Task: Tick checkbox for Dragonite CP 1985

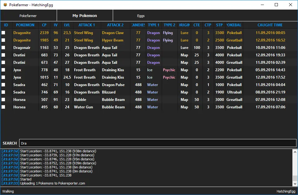Action: tap(3, 40)
